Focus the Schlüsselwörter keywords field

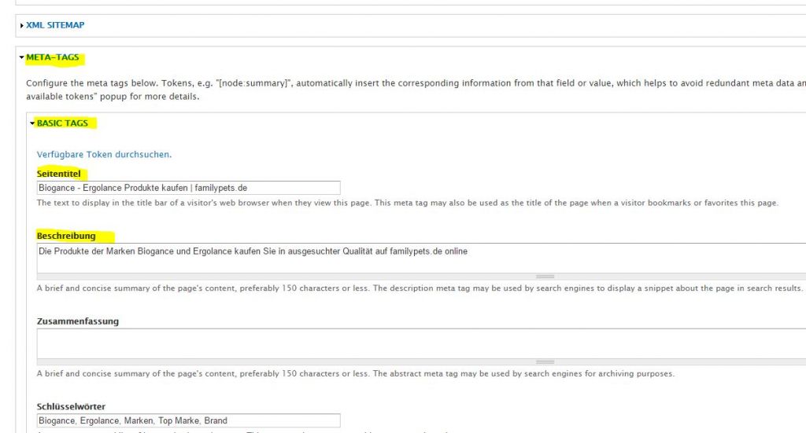[x=189, y=420]
